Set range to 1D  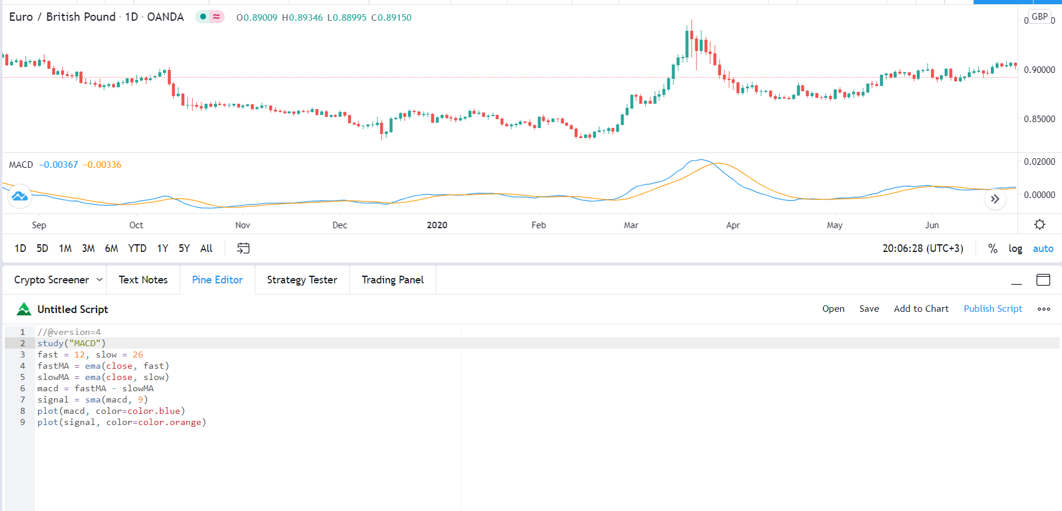(20, 248)
